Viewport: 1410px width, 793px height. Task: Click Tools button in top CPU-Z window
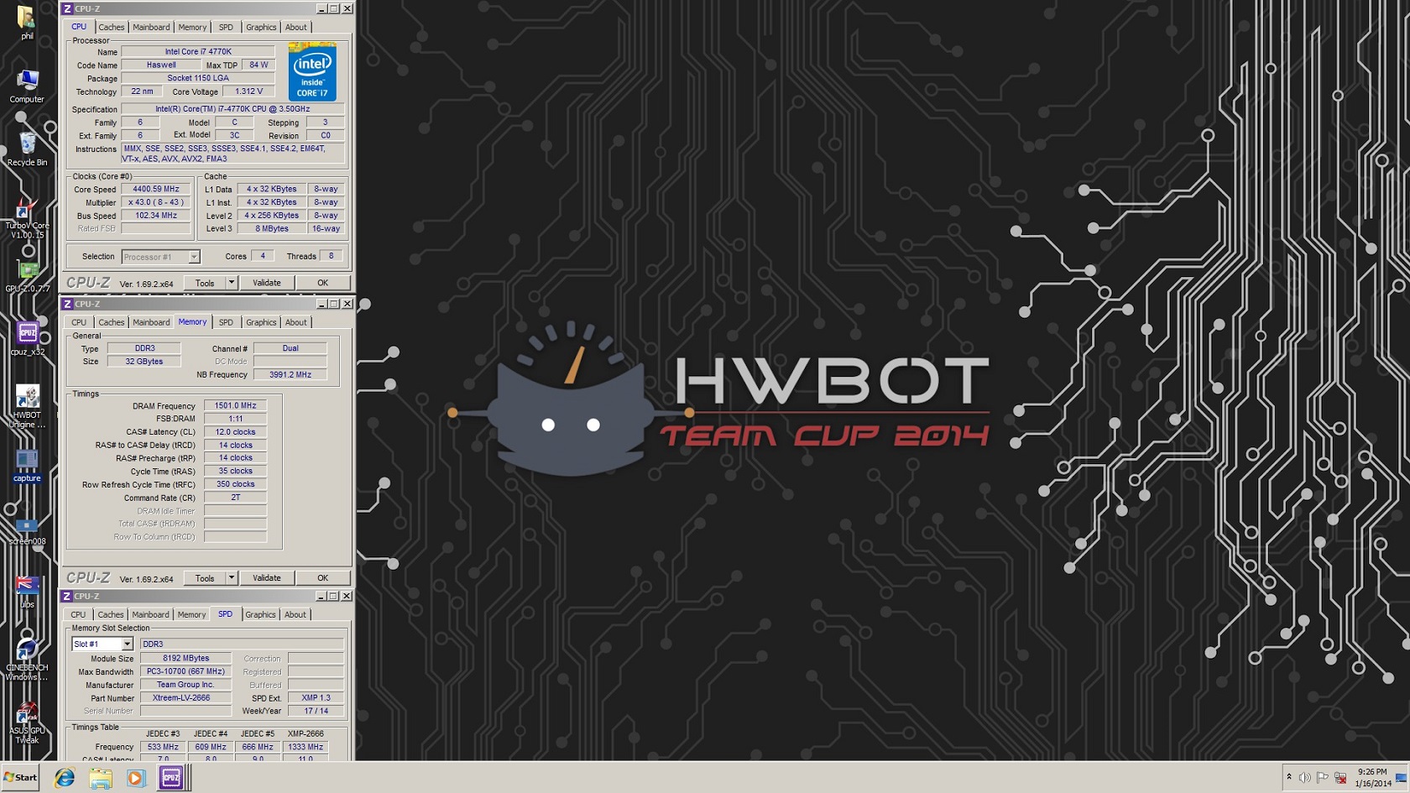205,283
